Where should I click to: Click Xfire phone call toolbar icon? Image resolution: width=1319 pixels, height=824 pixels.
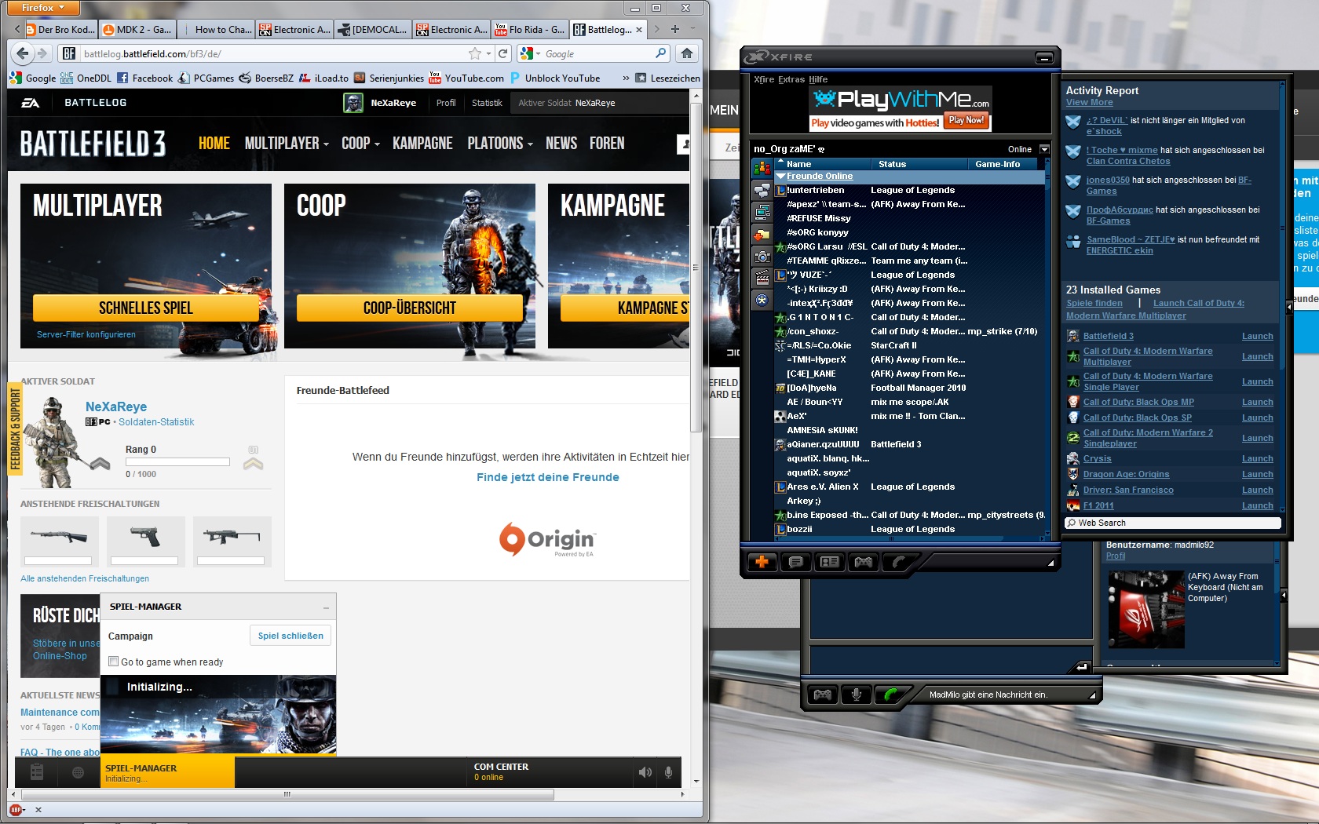(x=897, y=562)
